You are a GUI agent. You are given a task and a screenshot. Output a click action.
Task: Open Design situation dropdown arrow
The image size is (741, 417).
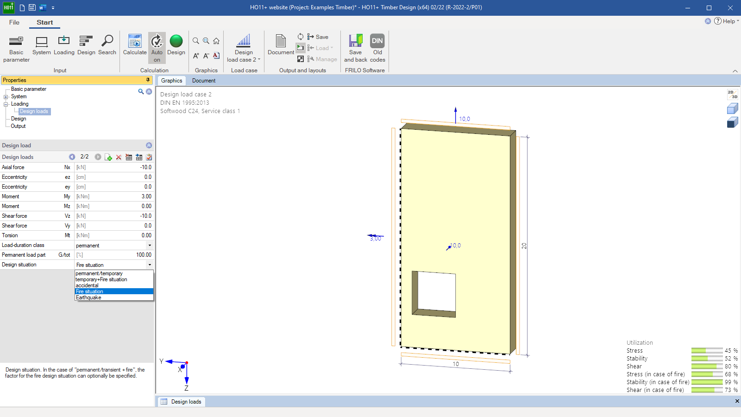click(x=150, y=265)
